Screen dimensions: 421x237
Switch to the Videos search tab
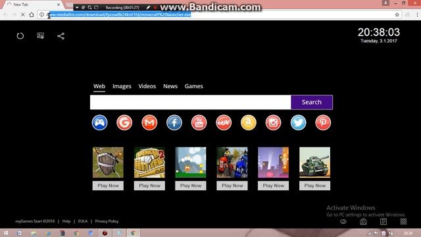pyautogui.click(x=147, y=86)
